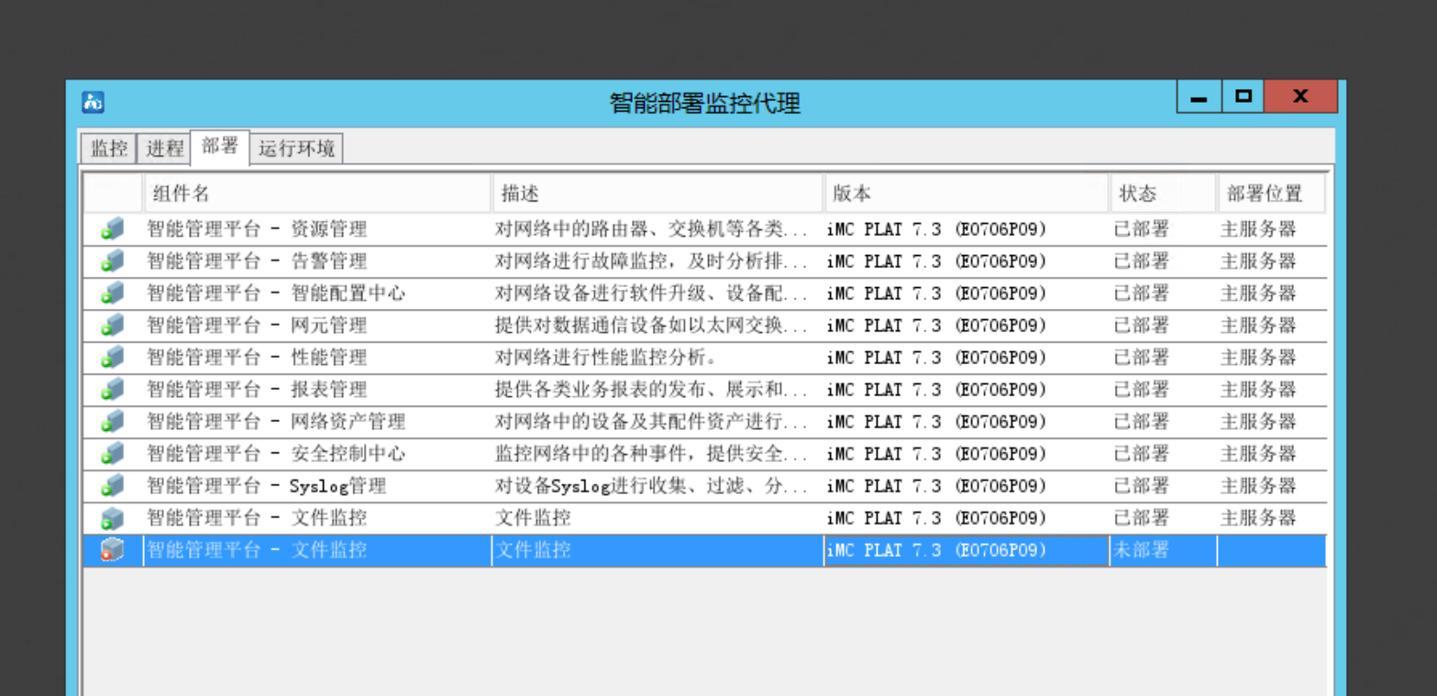Sort by the 状态 column header
Image resolution: width=1437 pixels, height=696 pixels.
1163,193
